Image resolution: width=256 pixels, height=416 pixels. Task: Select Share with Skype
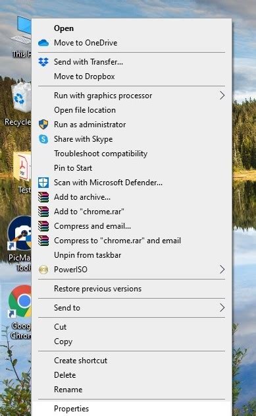[x=132, y=139]
